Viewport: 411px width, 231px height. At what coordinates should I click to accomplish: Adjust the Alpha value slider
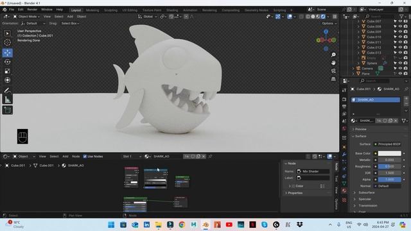[389, 180]
